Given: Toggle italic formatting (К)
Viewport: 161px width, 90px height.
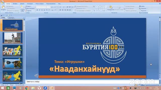Looking at the screenshot, I should coord(39,10).
